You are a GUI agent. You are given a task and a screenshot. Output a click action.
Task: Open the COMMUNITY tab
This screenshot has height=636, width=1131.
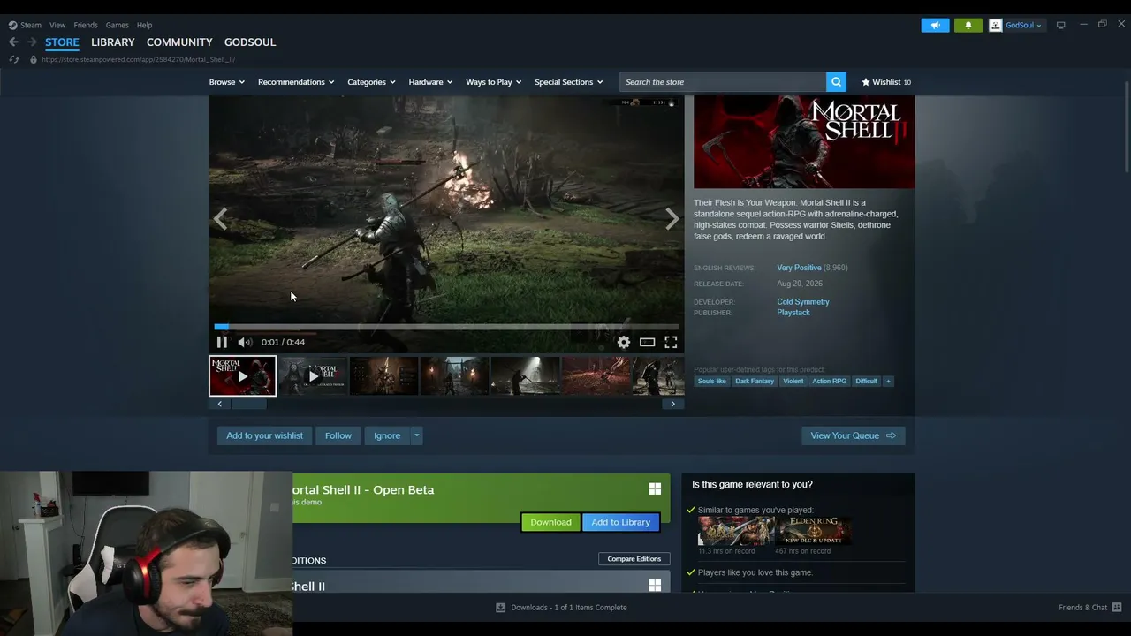click(179, 42)
